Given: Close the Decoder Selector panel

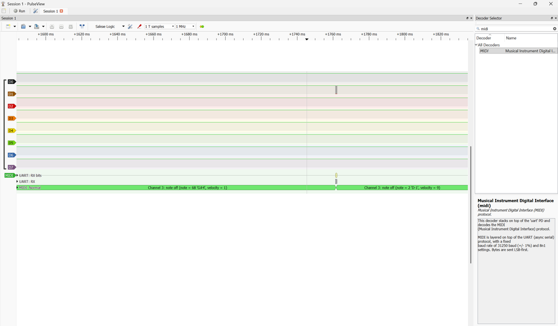Looking at the screenshot, I should (x=555, y=18).
